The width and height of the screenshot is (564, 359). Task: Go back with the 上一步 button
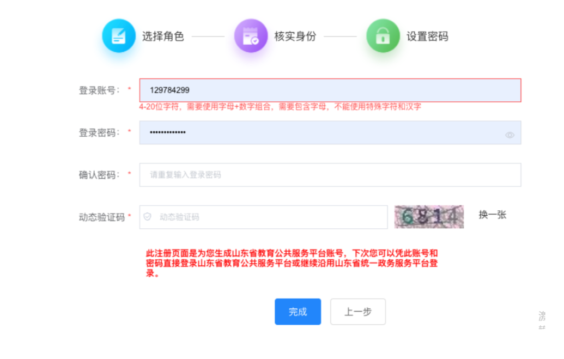pyautogui.click(x=357, y=312)
